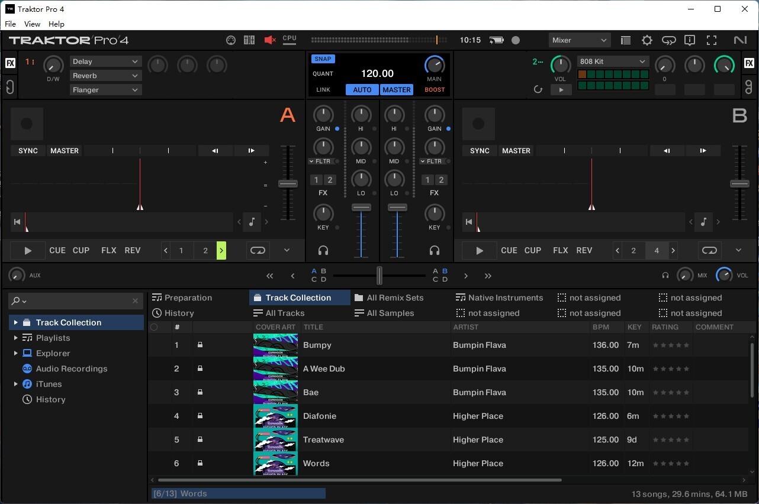The height and width of the screenshot is (504, 759).
Task: Click the crossfader handle
Action: pyautogui.click(x=379, y=276)
